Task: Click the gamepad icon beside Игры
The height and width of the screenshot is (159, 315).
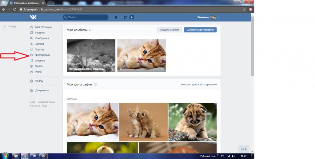Action: pos(32,72)
